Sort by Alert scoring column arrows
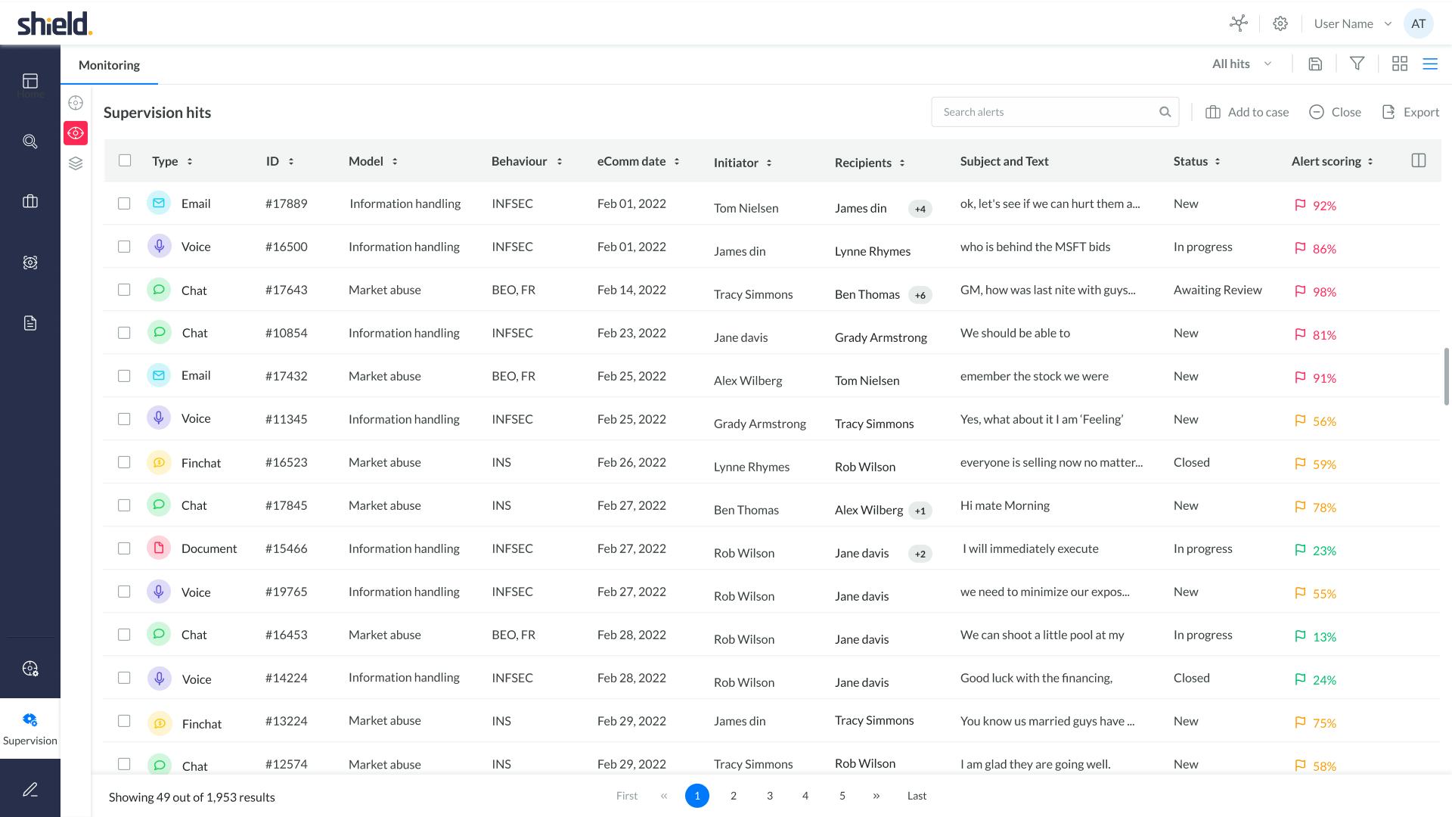 1370,161
